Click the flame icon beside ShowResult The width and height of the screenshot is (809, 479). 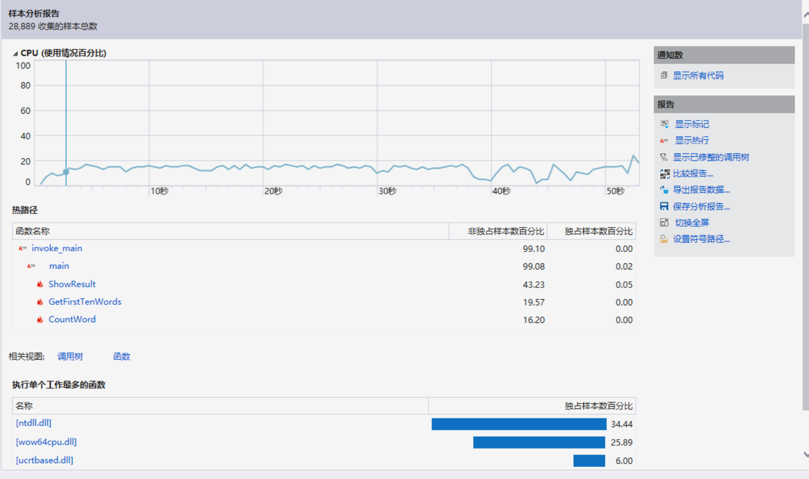coord(40,284)
